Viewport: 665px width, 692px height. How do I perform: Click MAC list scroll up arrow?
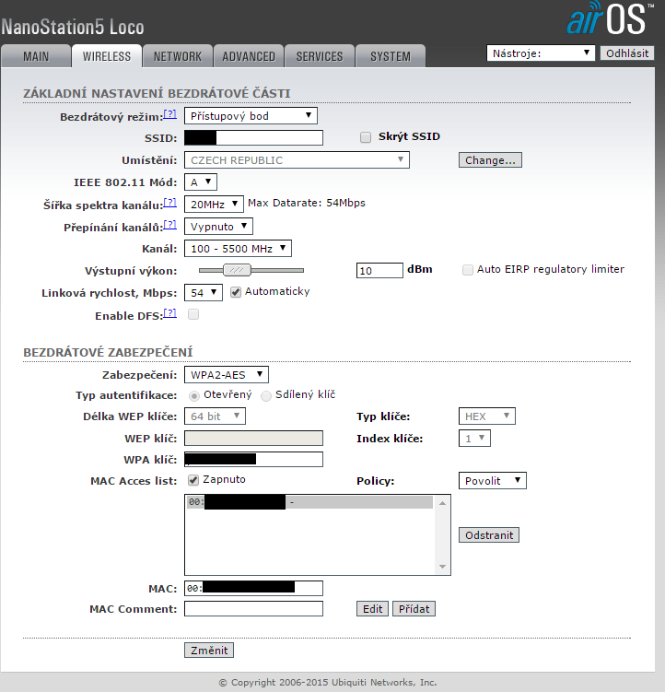(443, 503)
